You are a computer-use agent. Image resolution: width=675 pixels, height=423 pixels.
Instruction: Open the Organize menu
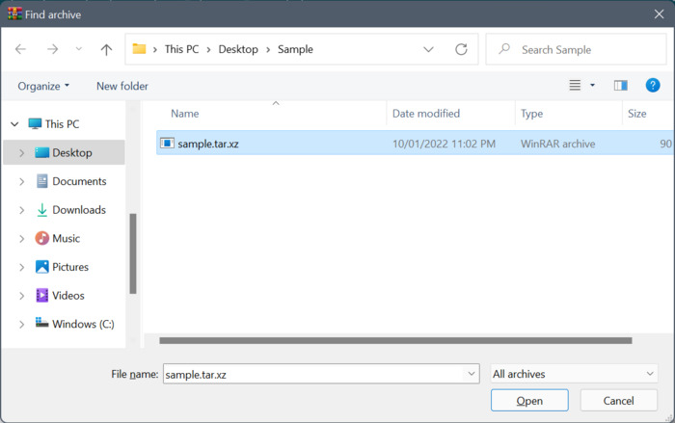[43, 86]
